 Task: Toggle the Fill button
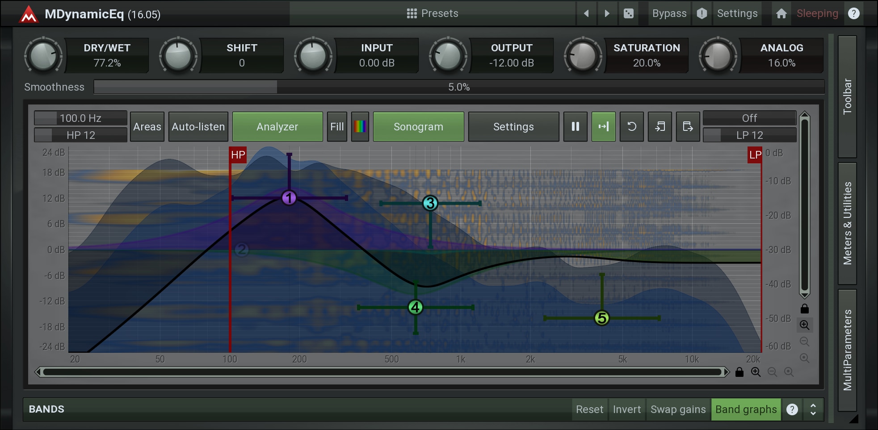click(337, 127)
